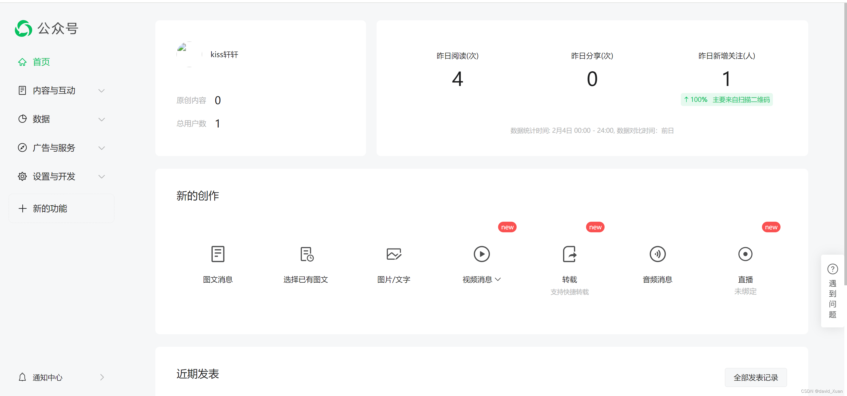Click the 公众号 logo icon
The image size is (847, 396).
coord(23,28)
